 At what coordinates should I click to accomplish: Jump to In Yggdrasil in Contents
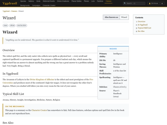pos(143,25)
